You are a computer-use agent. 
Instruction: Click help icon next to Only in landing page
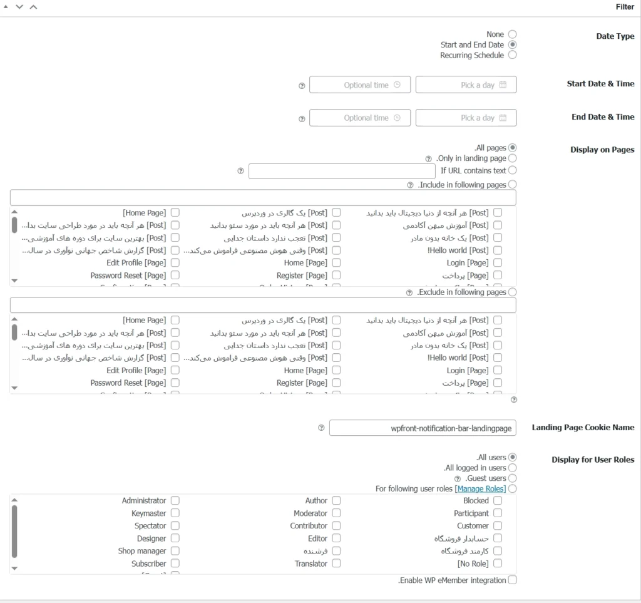tap(429, 159)
